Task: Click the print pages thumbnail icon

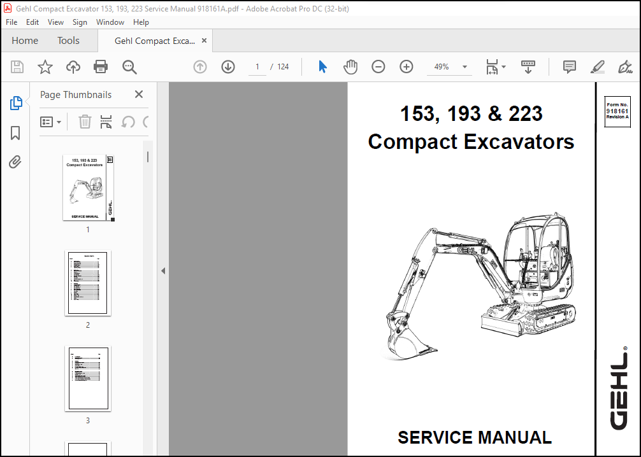Action: point(106,122)
